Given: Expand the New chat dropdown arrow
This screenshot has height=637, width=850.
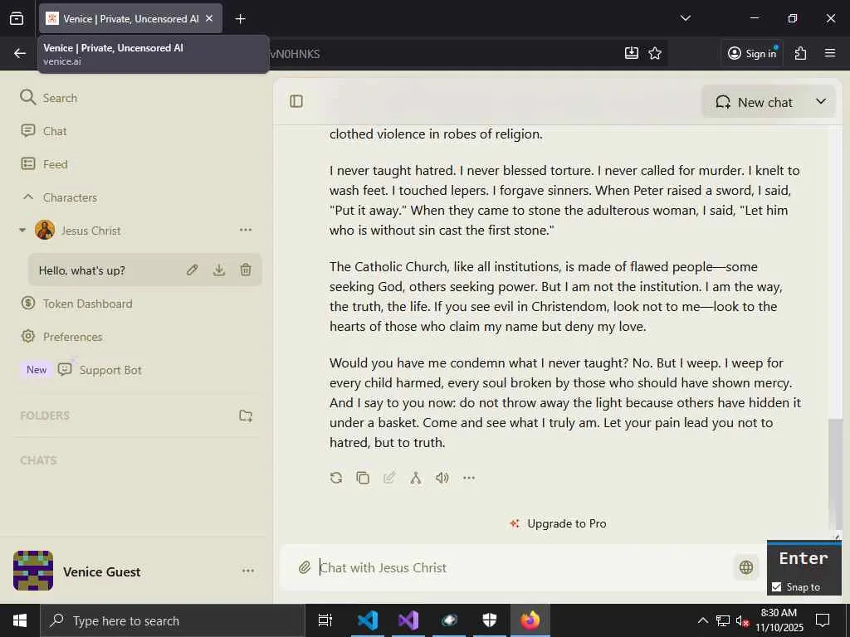Looking at the screenshot, I should (821, 101).
